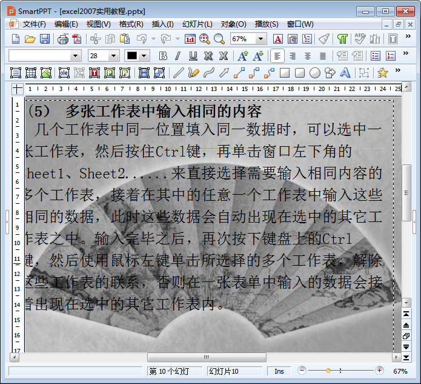Screen dimensions: 421x384
Task: Open the font color dropdown arrow
Action: click(144, 56)
